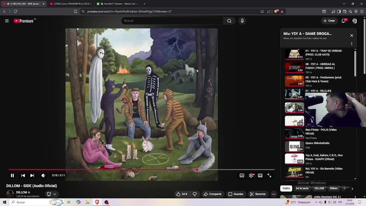Click Guardar to save video
This screenshot has height=206, width=366.
click(x=236, y=194)
